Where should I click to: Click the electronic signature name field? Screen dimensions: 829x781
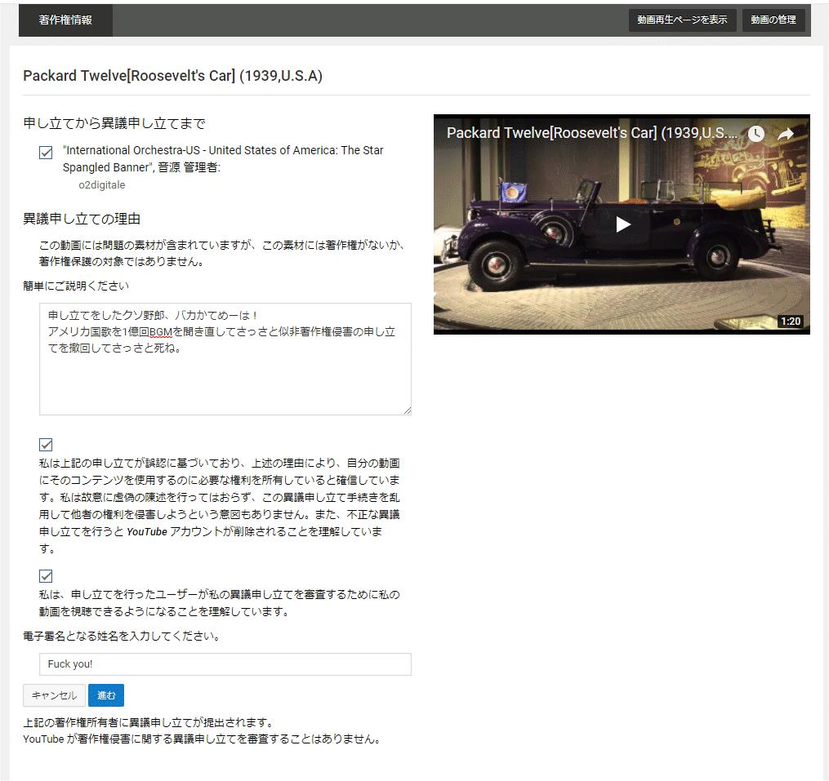pyautogui.click(x=225, y=664)
